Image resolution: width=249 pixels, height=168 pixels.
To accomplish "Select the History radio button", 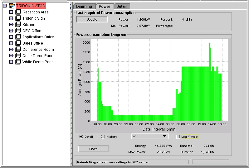I will point(103,137).
